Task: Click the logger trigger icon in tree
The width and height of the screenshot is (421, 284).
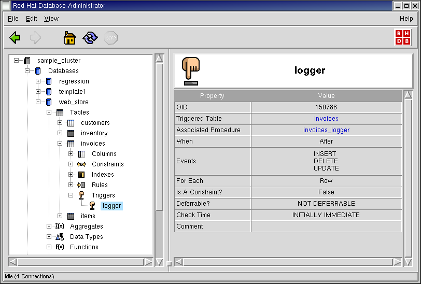Action: 92,206
